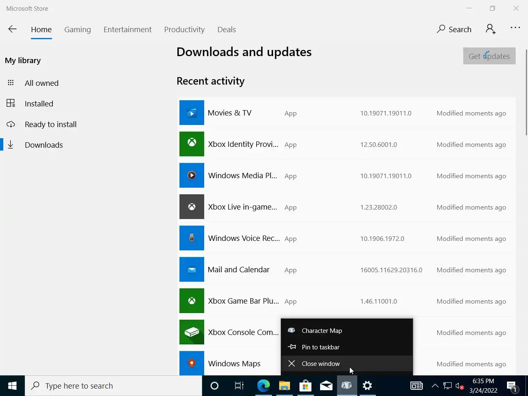Click the taskbar clock showing 6:35 PM
The height and width of the screenshot is (396, 528).
click(483, 381)
